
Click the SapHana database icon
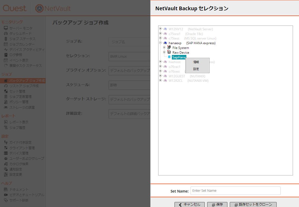tap(169, 57)
